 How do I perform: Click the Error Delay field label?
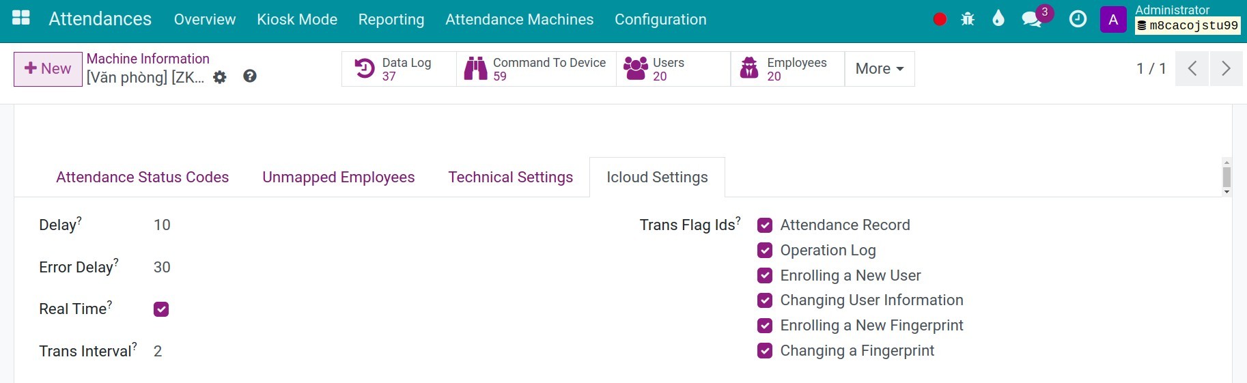click(x=76, y=268)
